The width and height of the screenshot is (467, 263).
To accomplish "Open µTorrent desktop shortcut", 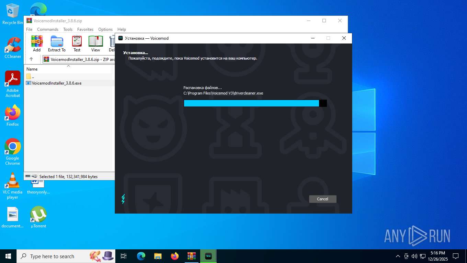I will (38, 217).
